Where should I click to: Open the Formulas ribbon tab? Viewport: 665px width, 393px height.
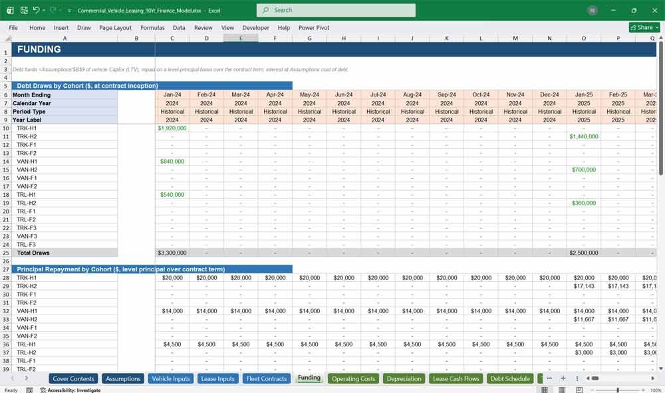[152, 27]
